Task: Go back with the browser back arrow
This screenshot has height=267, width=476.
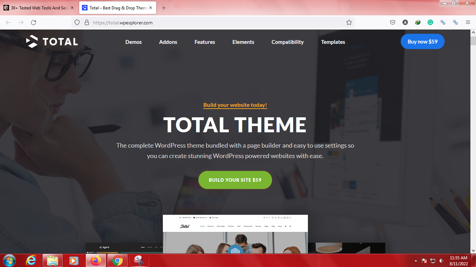Action: pyautogui.click(x=8, y=23)
